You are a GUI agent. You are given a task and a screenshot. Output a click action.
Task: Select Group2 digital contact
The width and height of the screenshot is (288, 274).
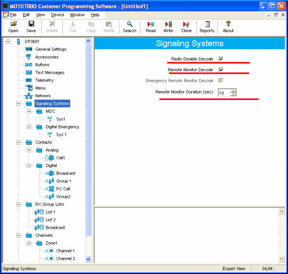pos(63,197)
